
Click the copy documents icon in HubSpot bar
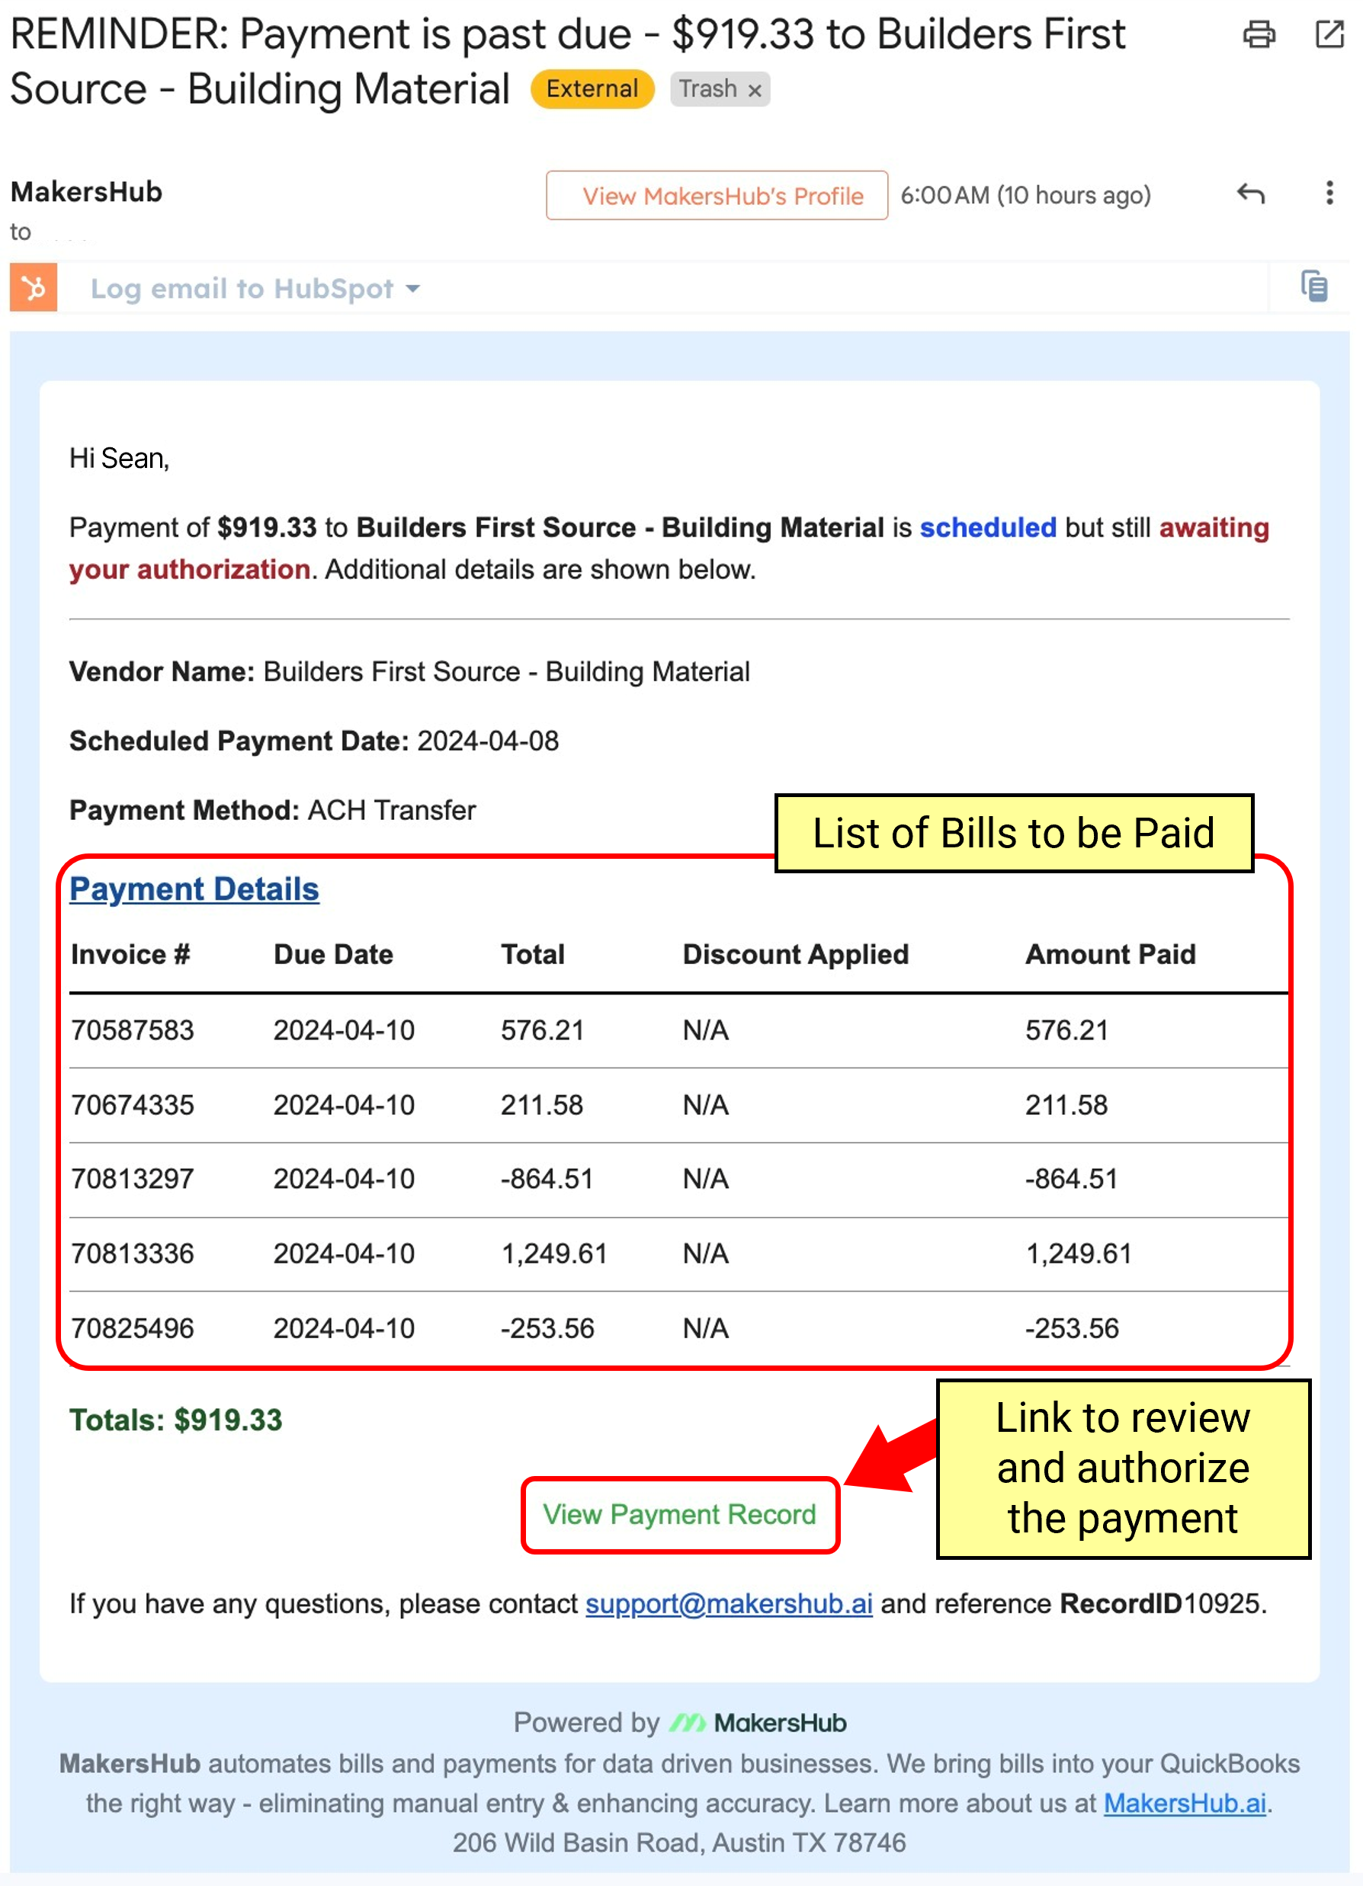1315,287
